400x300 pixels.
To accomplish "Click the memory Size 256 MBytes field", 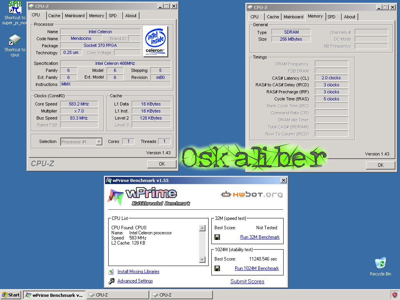I will 291,39.
